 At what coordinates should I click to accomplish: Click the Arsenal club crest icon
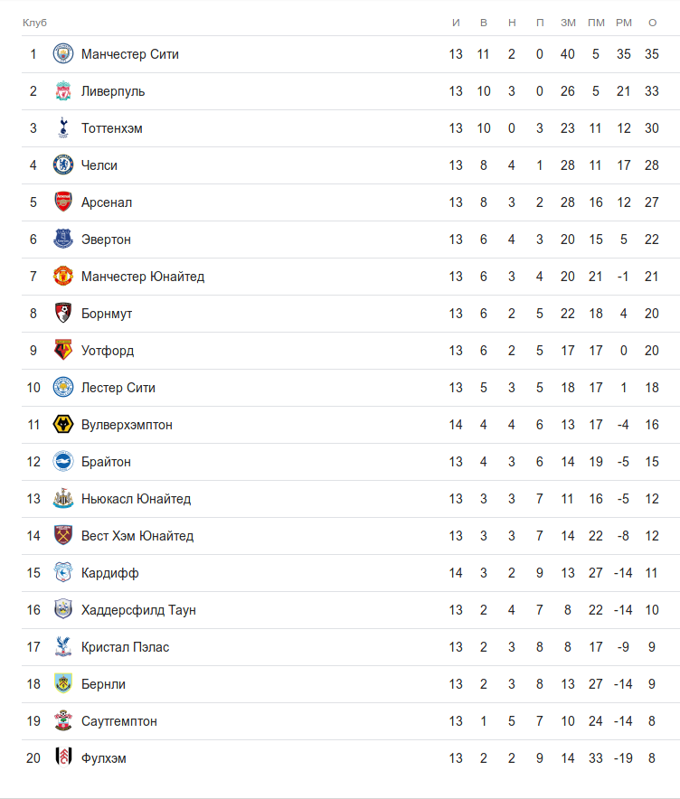pos(62,202)
